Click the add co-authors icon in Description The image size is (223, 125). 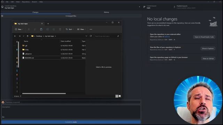point(3,117)
